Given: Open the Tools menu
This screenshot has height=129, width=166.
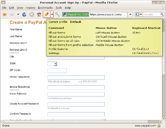Looking at the screenshot, I should (x=59, y=8).
